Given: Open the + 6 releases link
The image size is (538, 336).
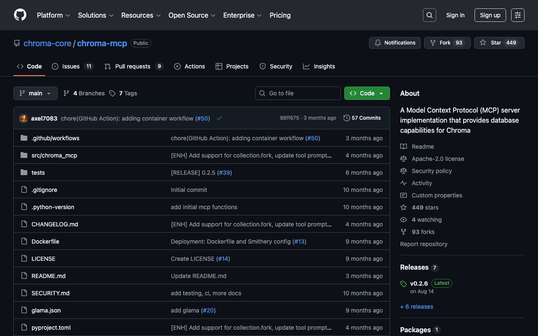Looking at the screenshot, I should [417, 307].
